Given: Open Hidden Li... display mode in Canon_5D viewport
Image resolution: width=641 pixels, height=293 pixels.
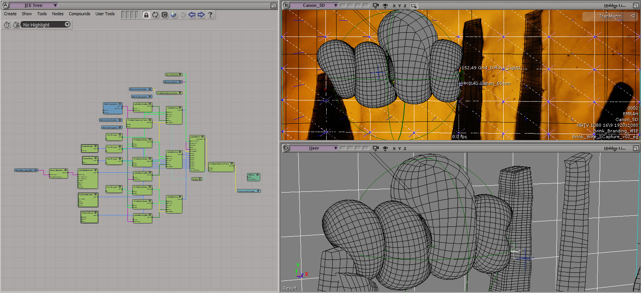Looking at the screenshot, I should tap(615, 6).
